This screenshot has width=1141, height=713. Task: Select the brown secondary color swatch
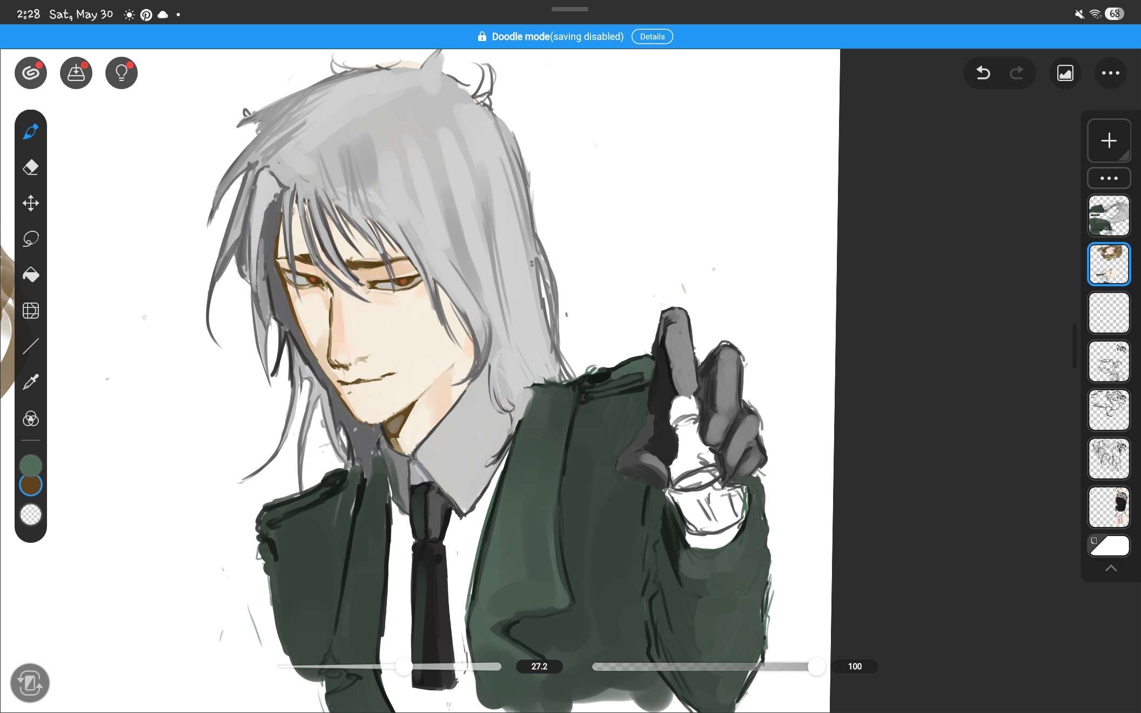(x=31, y=485)
